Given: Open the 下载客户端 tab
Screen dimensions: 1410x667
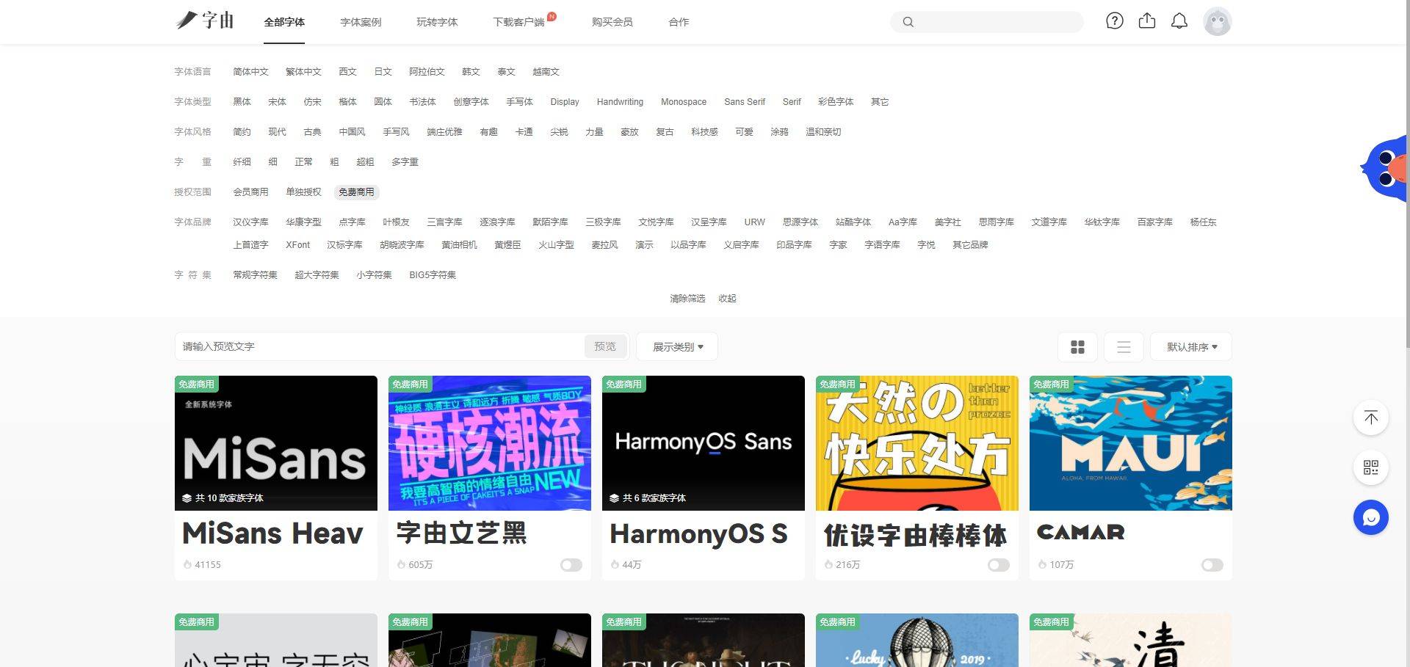Looking at the screenshot, I should [x=519, y=22].
